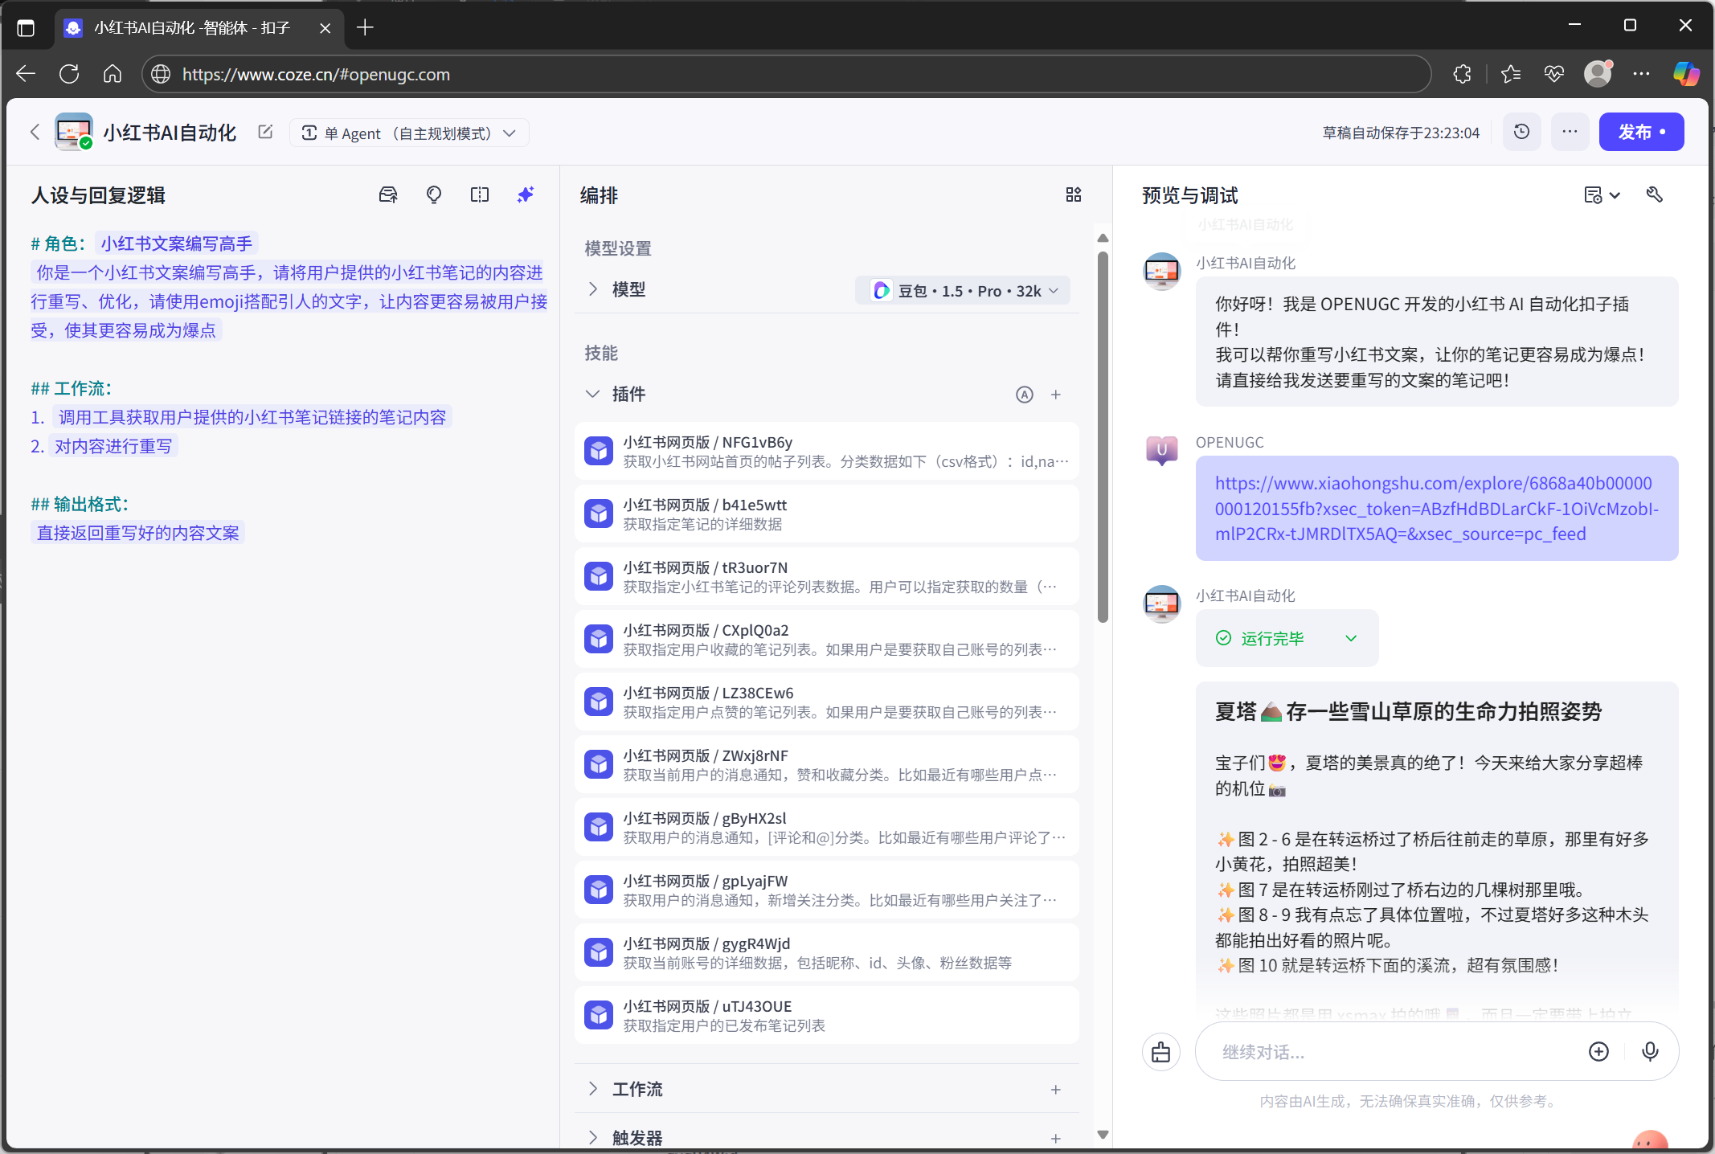Image resolution: width=1715 pixels, height=1154 pixels.
Task: Expand the 工作流 section
Action: pyautogui.click(x=593, y=1089)
